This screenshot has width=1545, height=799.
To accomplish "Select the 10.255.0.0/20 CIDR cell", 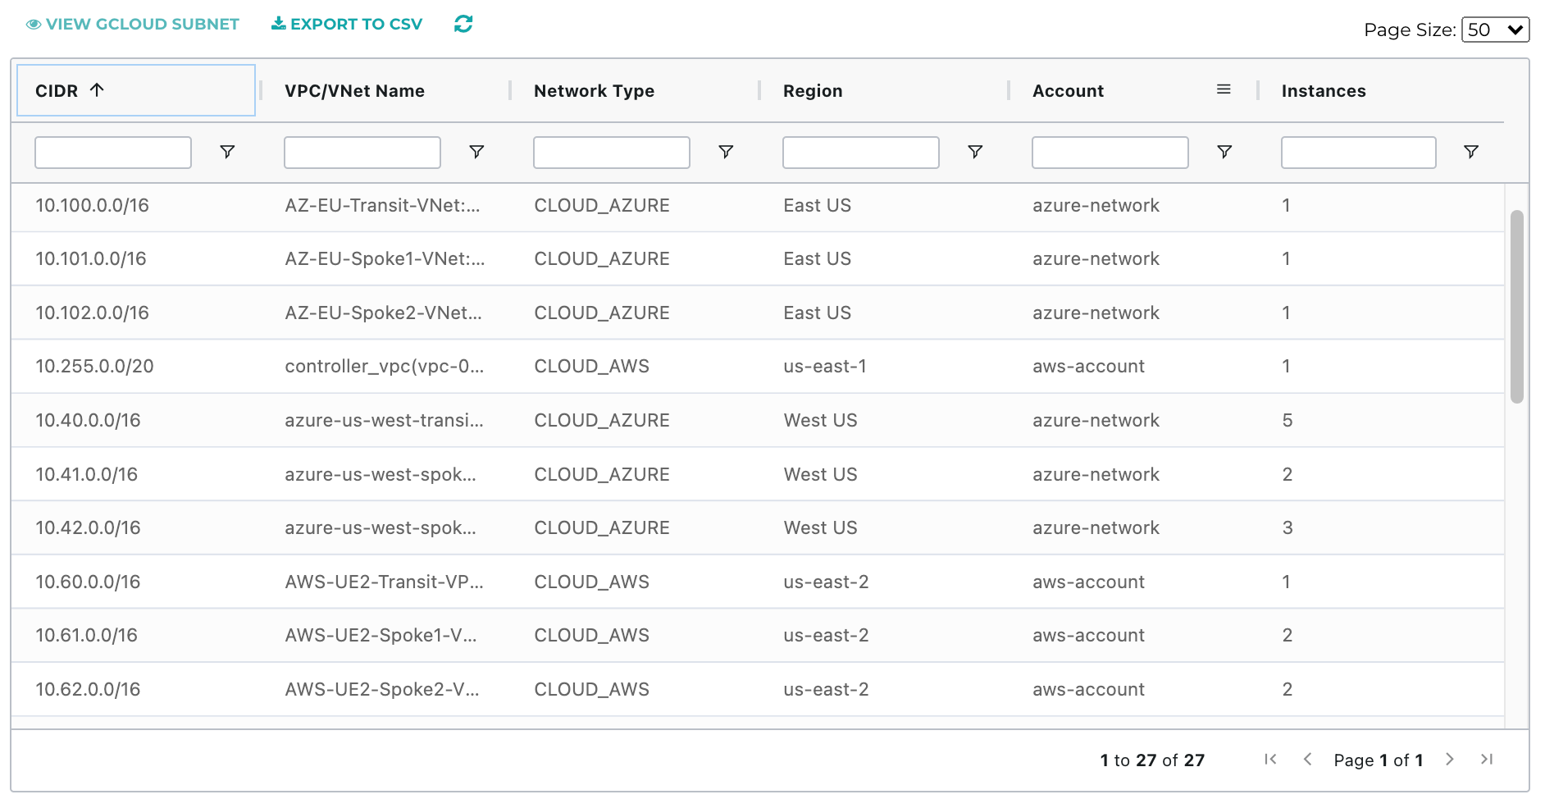I will pyautogui.click(x=94, y=366).
